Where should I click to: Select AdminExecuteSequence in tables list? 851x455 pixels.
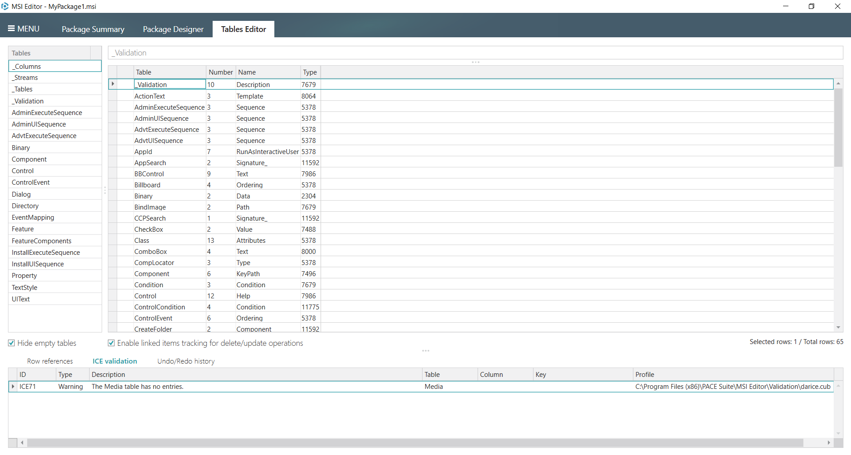click(x=55, y=113)
